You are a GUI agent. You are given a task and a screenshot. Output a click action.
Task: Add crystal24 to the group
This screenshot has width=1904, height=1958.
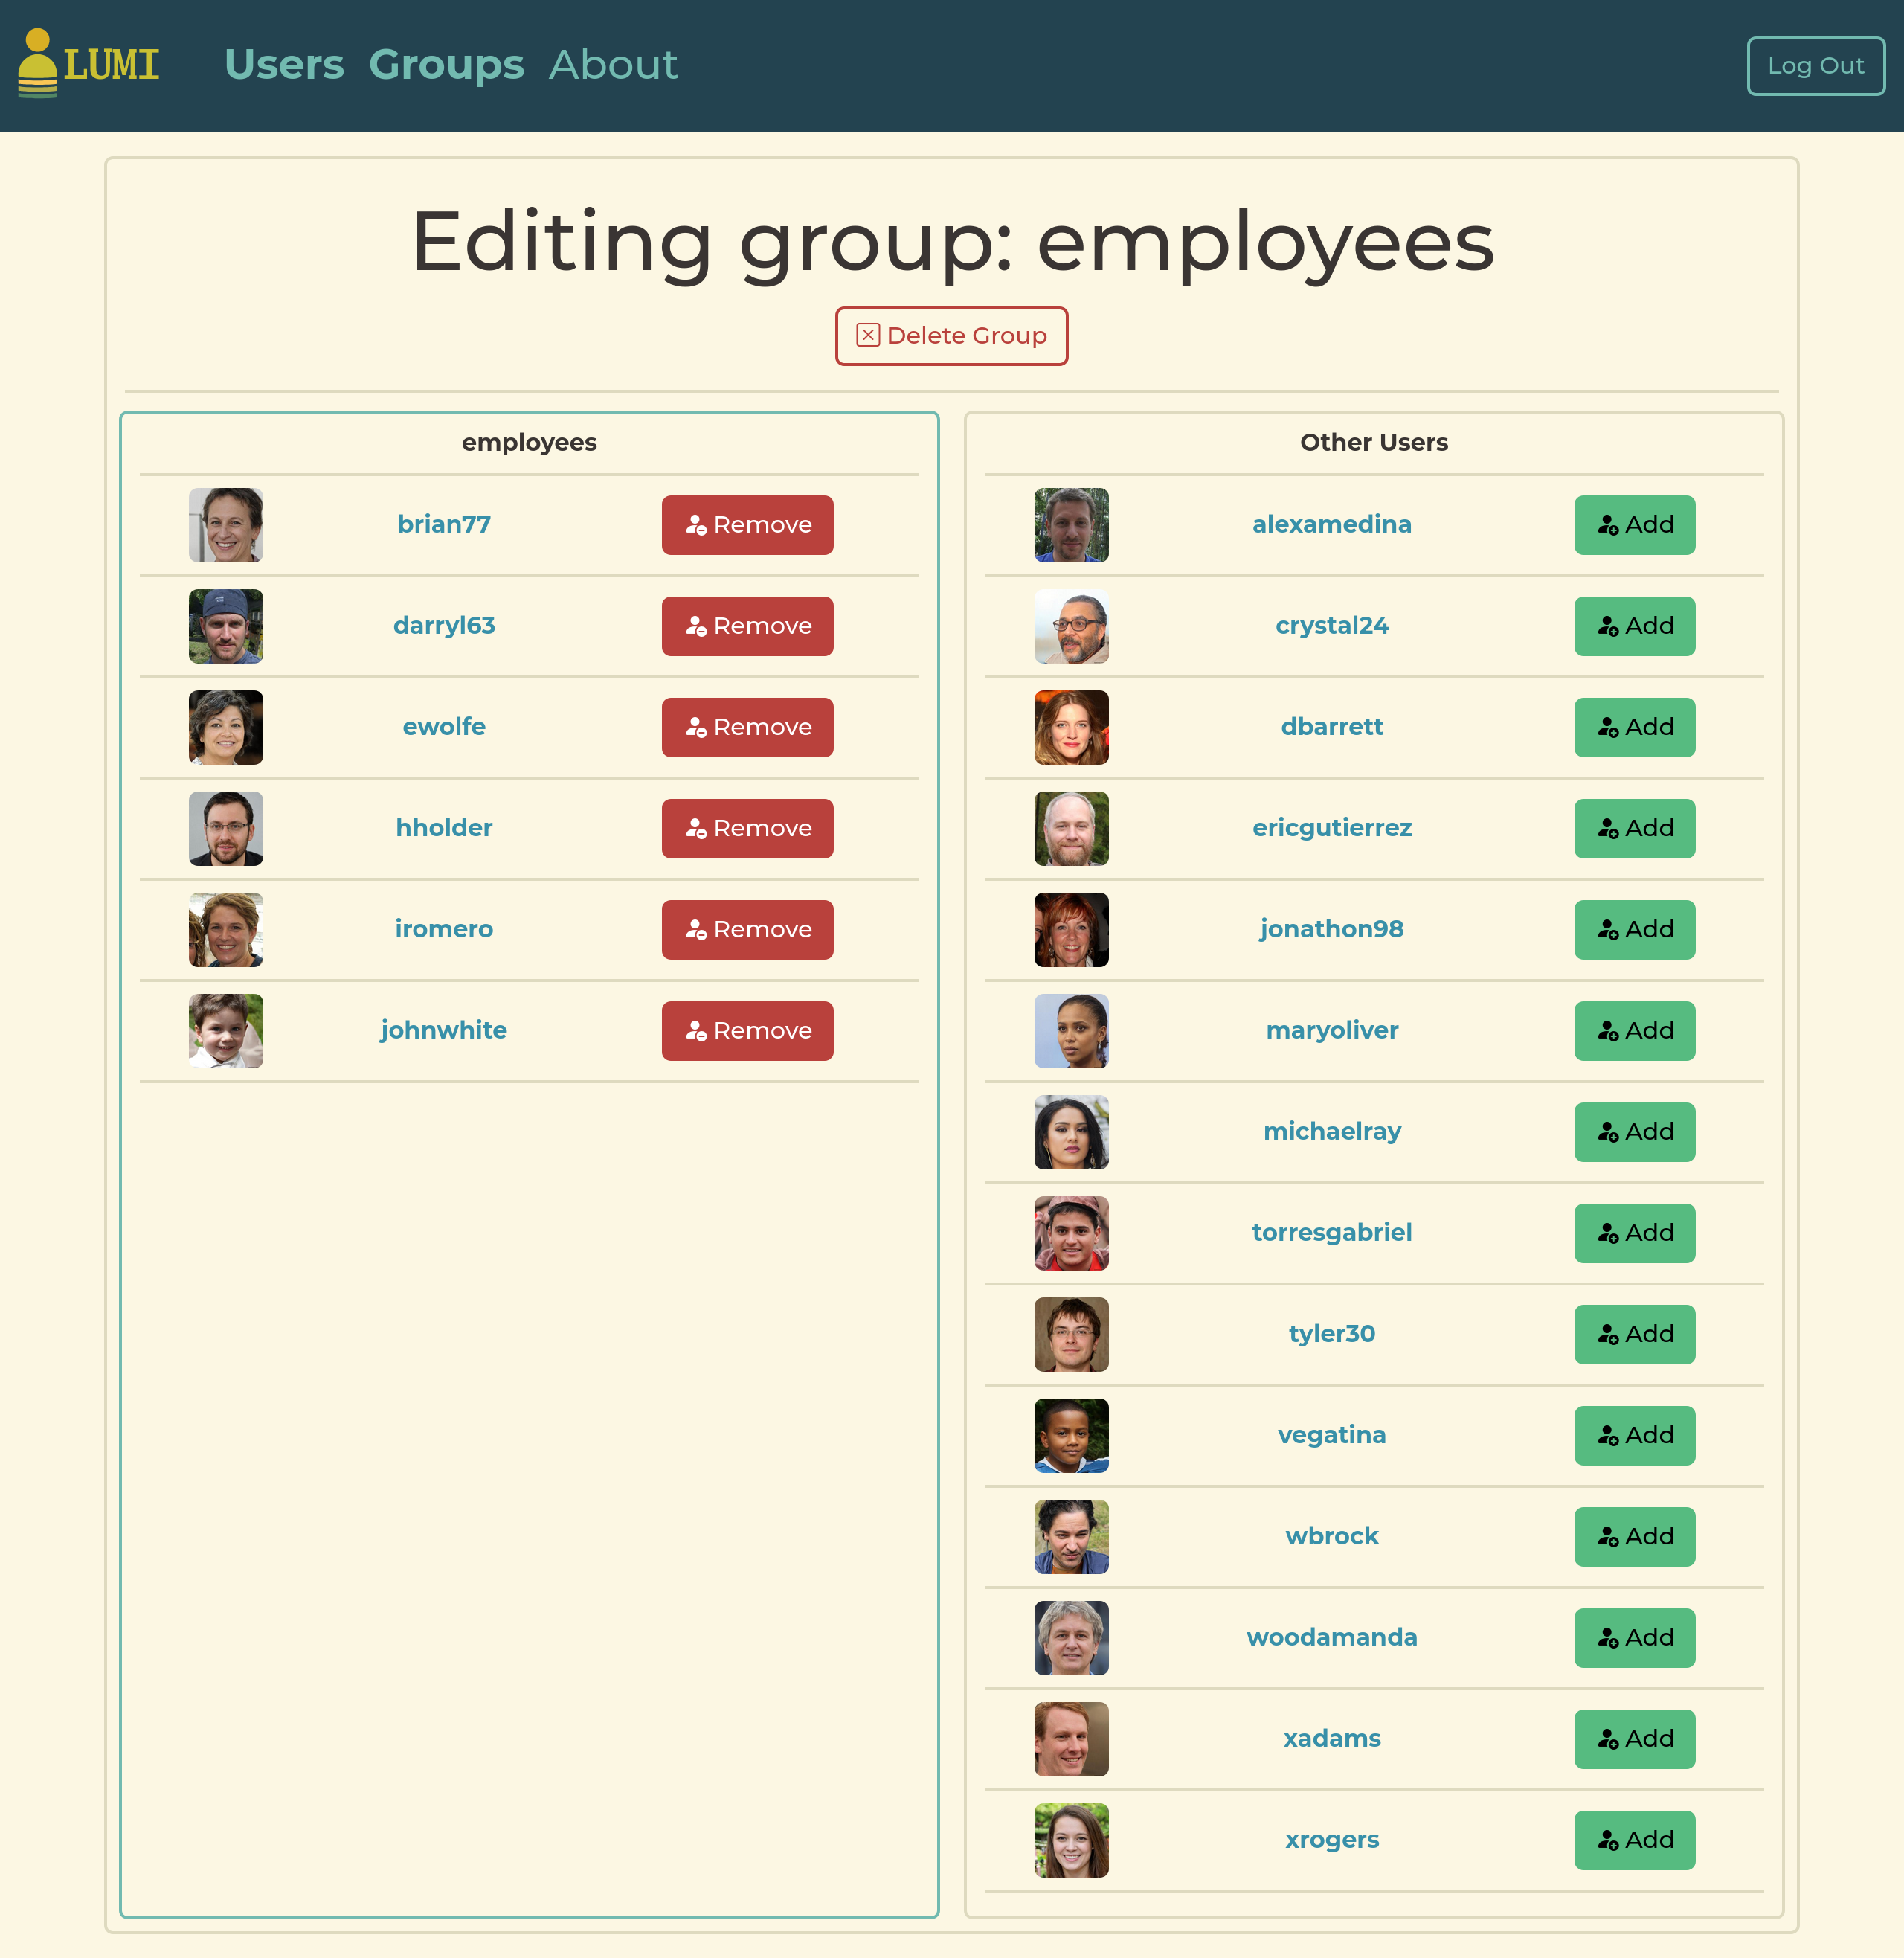1634,626
